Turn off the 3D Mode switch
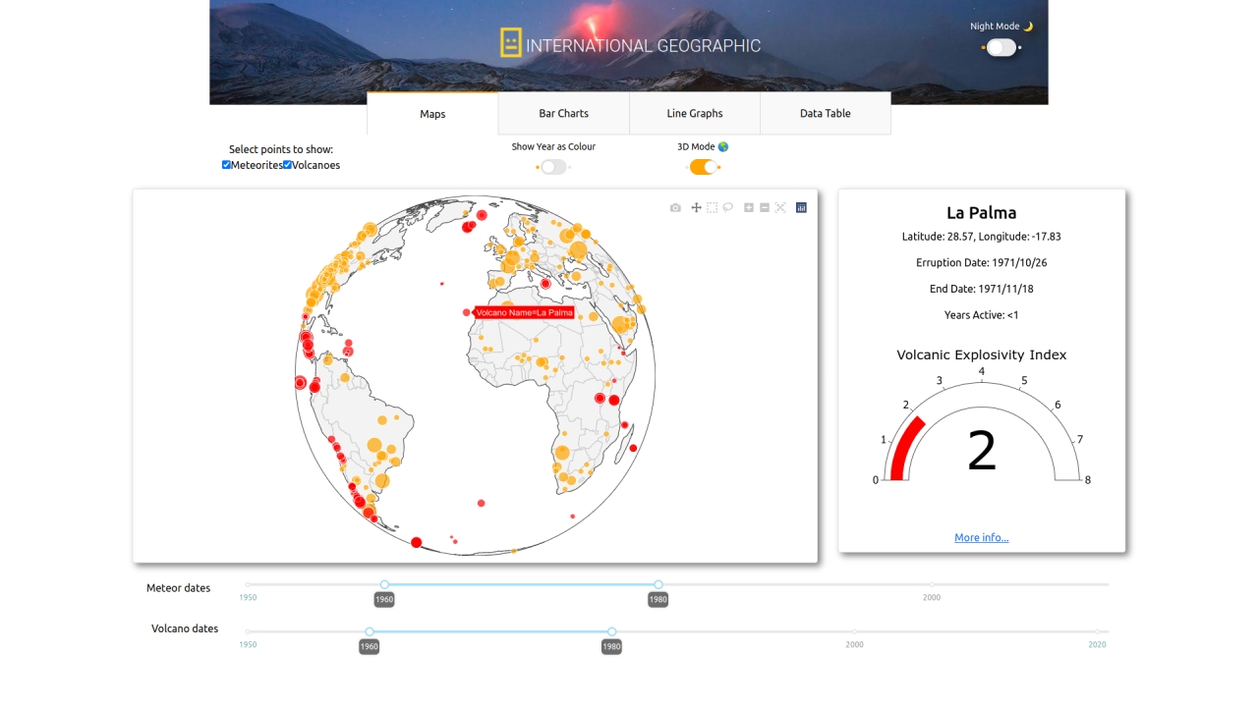The image size is (1258, 707). (703, 167)
